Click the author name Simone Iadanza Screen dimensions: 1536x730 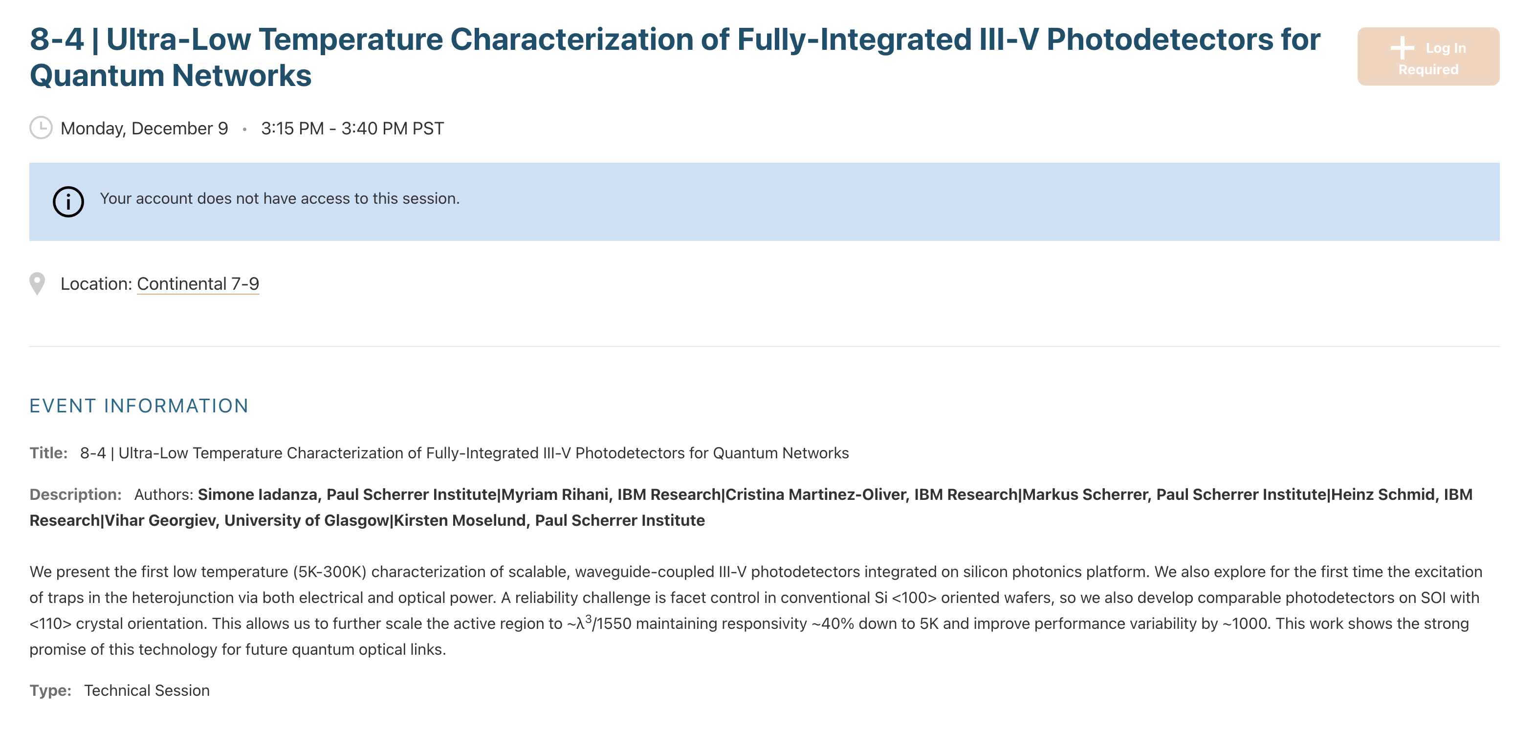coord(257,494)
